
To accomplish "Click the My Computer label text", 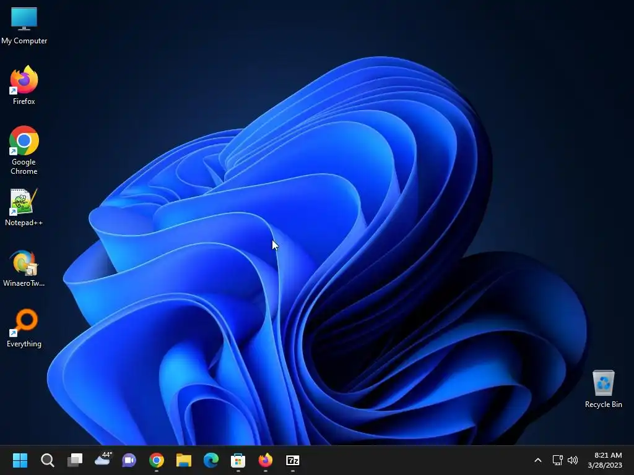I will [24, 41].
